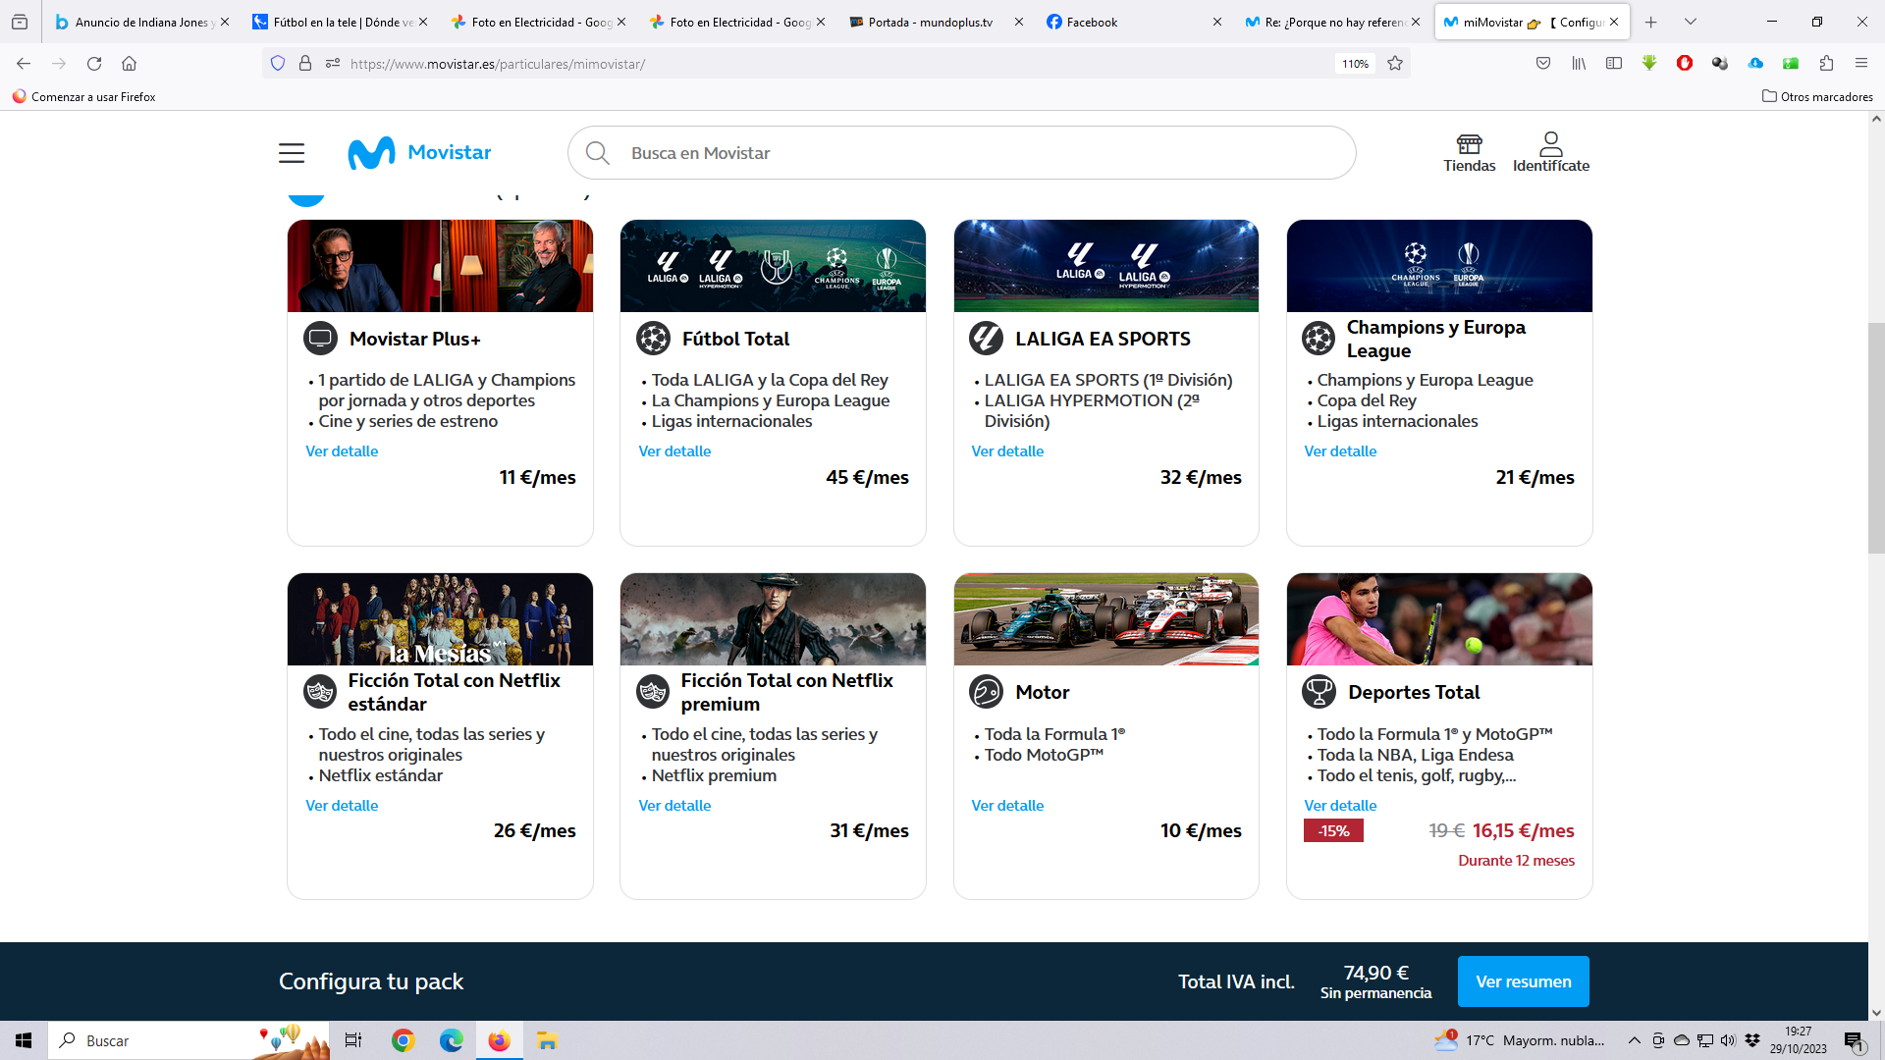Click the 110% zoom level indicator

click(x=1355, y=64)
